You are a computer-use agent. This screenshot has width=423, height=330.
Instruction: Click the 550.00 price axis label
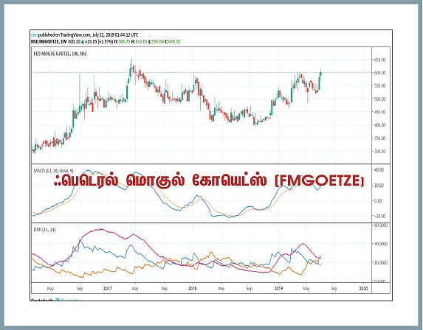379,85
